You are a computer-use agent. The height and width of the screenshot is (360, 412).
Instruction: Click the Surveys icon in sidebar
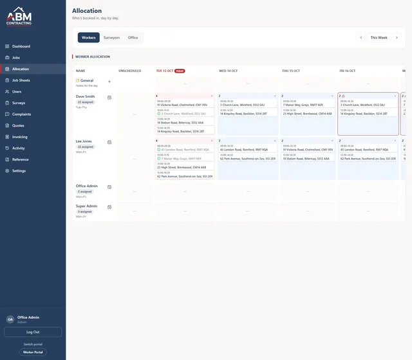[x=7, y=103]
